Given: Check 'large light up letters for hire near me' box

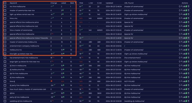Looking at the screenshot, I should point(5,62).
